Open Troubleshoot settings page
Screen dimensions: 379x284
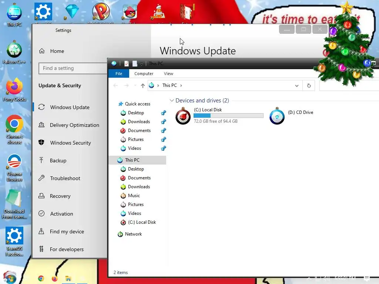[70, 178]
